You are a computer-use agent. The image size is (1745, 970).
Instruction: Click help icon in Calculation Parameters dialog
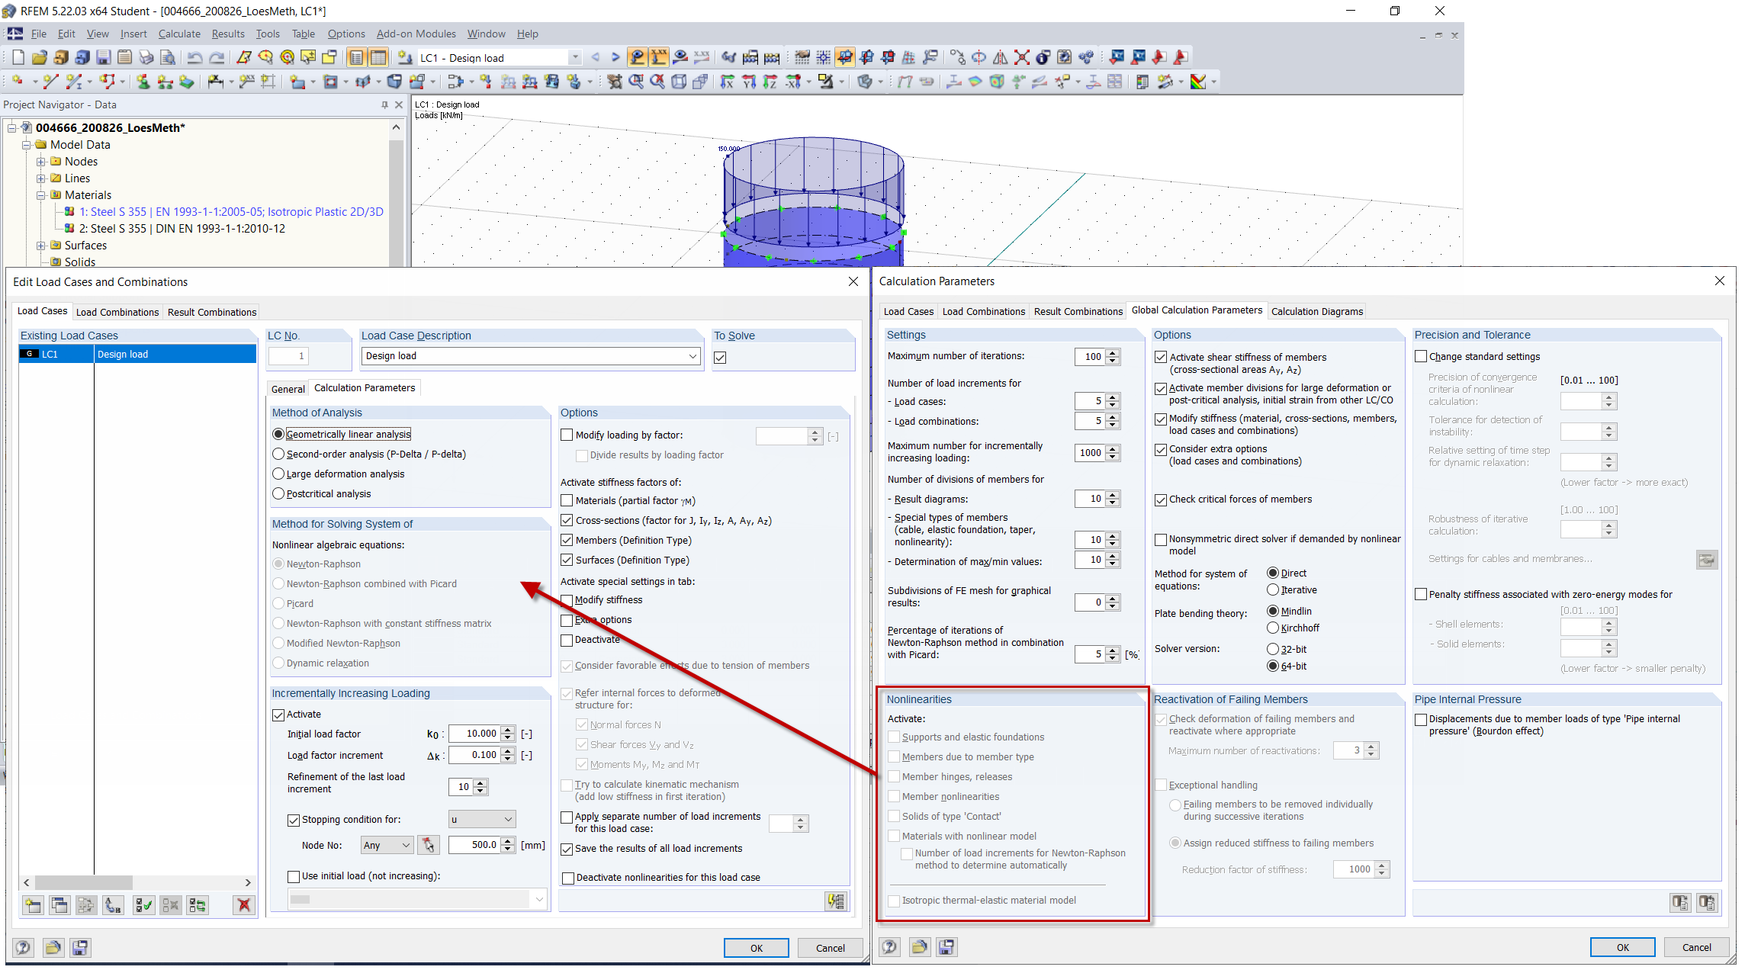889,947
